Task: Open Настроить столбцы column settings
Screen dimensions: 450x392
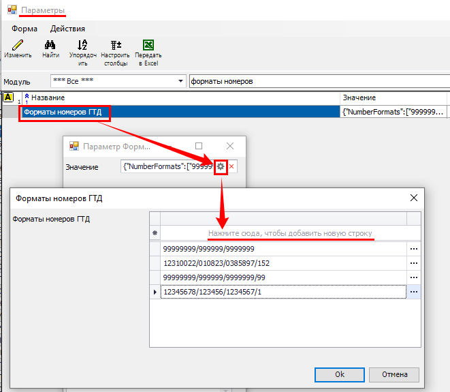Action: click(115, 46)
